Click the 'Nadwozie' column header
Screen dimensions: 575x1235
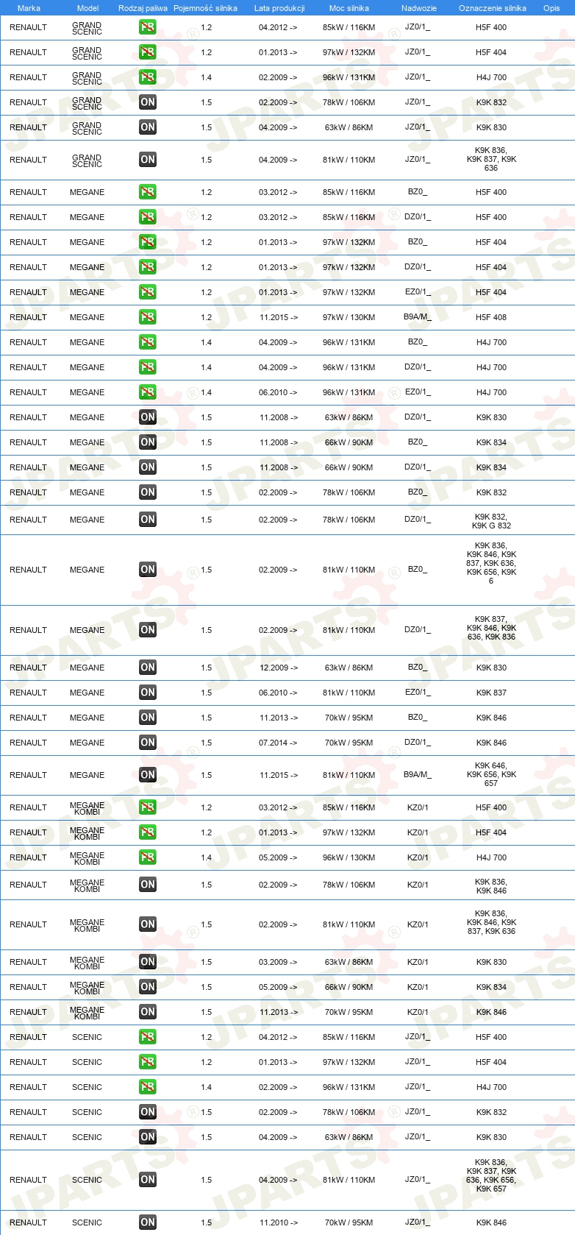[x=418, y=8]
